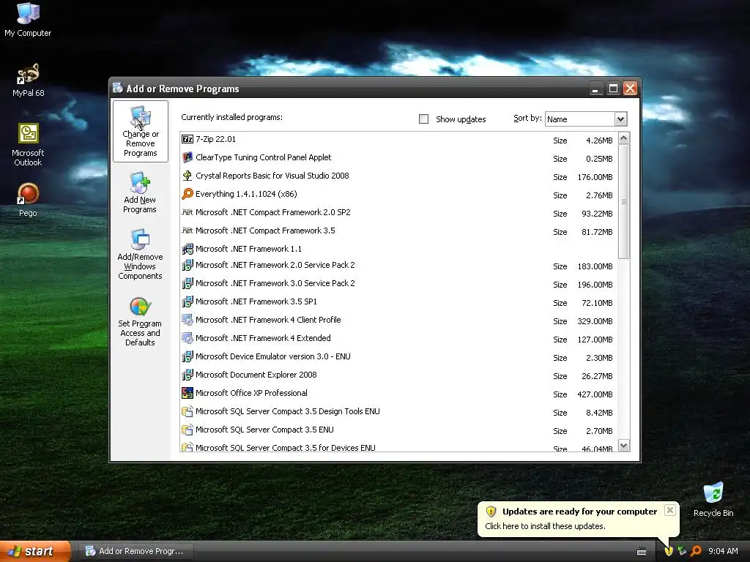Select the My Computer desktop icon
Viewport: 750px width, 562px height.
28,20
